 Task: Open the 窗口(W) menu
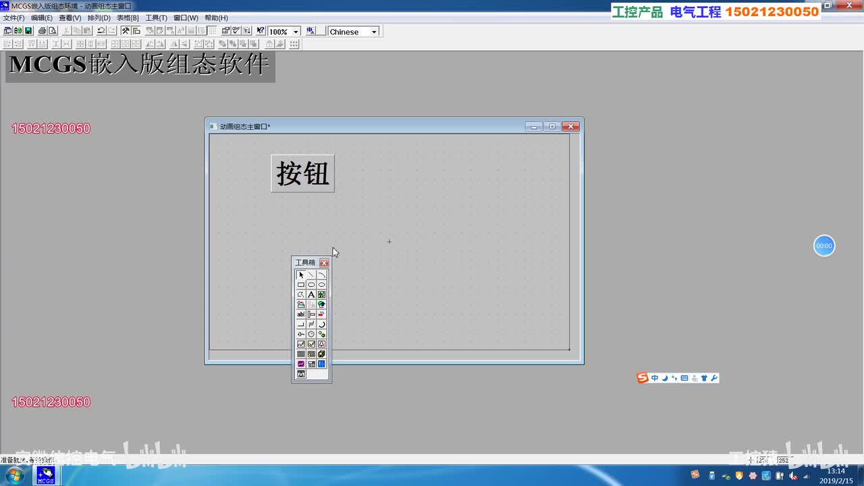(x=186, y=18)
